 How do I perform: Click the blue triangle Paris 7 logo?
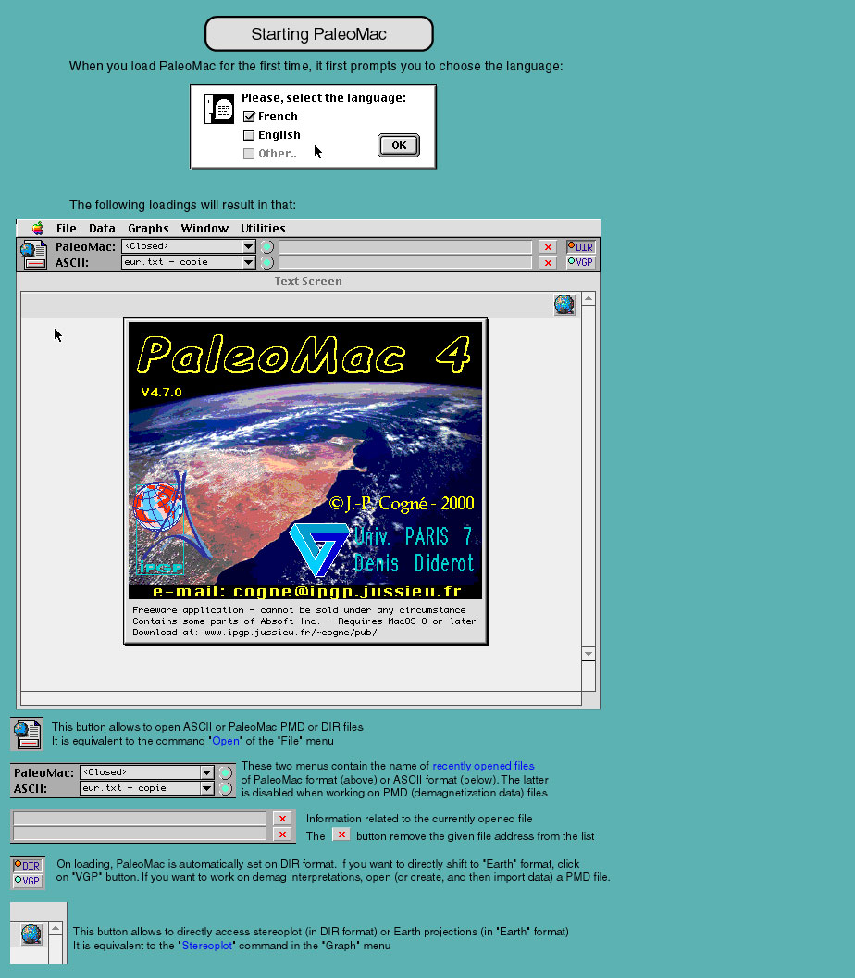pos(318,549)
